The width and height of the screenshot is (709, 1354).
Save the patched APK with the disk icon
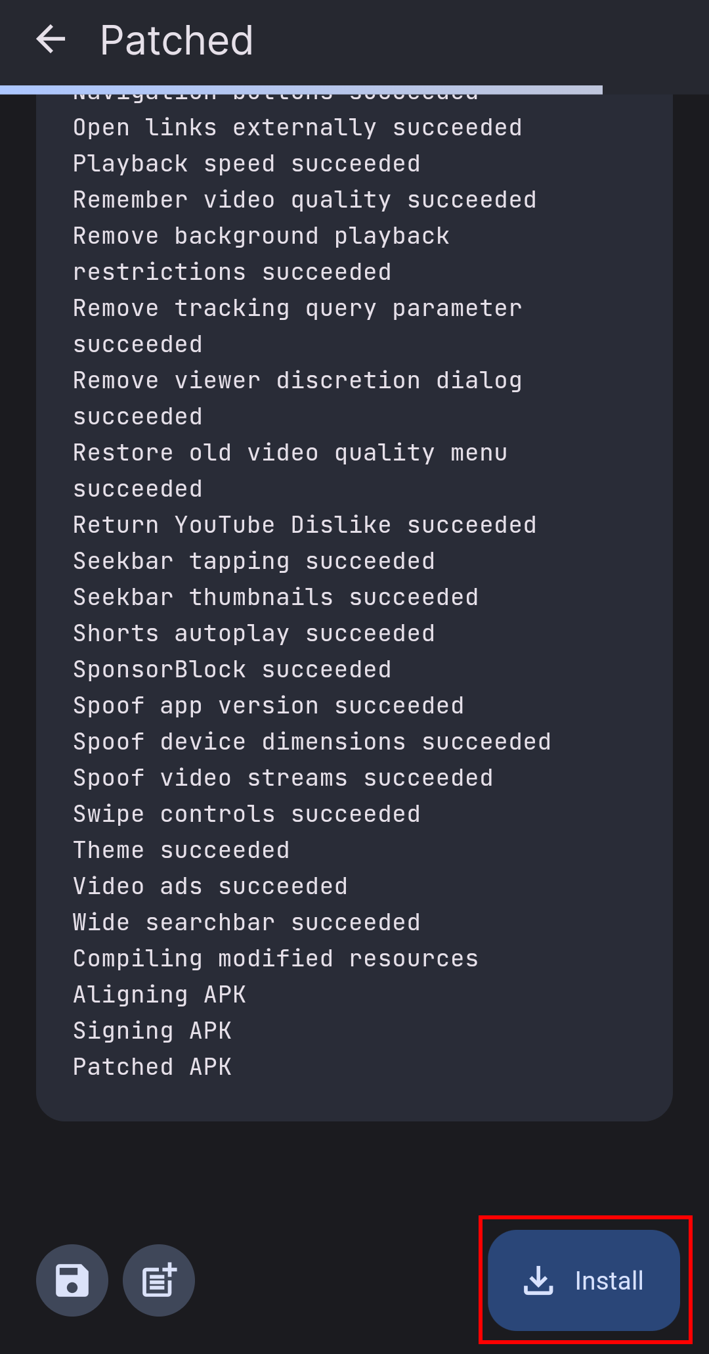(x=72, y=1280)
